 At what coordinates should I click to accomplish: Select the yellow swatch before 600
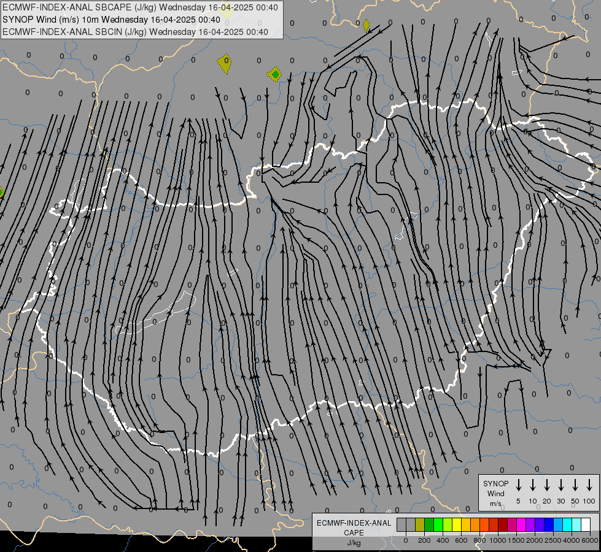[x=457, y=524]
